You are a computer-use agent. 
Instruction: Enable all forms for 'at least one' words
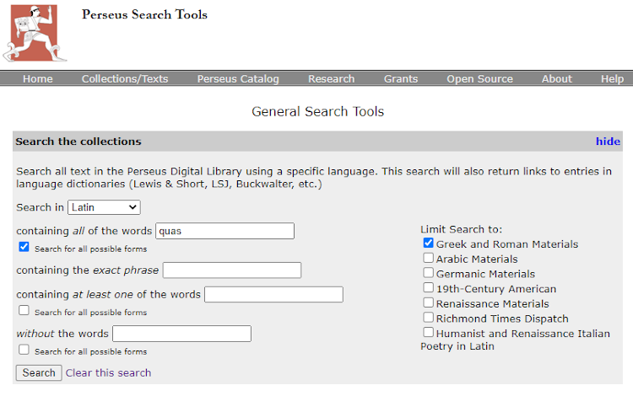point(24,310)
